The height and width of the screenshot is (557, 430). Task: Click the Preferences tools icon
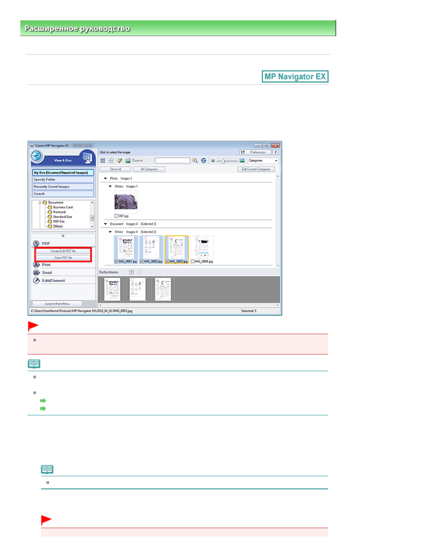point(243,152)
